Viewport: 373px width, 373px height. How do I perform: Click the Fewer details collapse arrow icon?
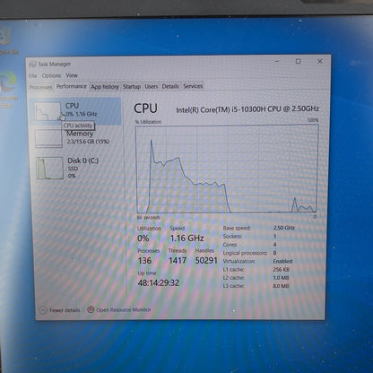43,310
